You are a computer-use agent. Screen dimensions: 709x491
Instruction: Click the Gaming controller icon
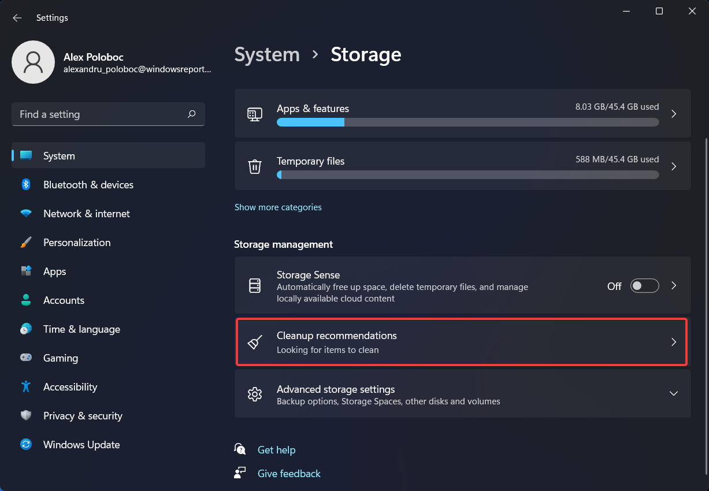26,358
